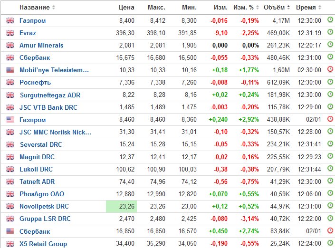Click green clock icon in Lukoil DRC row
This screenshot has width=335, height=248.
330,168
